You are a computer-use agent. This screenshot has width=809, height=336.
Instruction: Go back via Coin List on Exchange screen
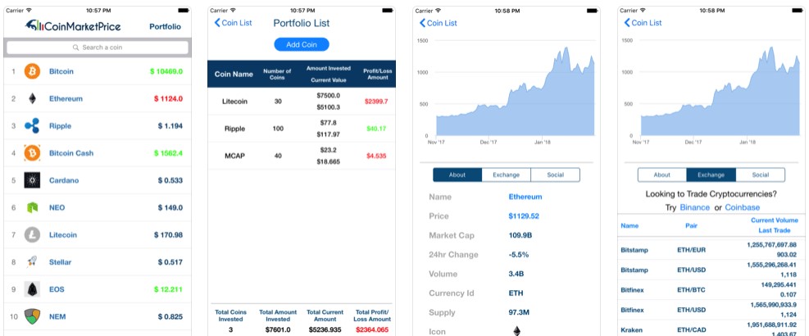[643, 23]
